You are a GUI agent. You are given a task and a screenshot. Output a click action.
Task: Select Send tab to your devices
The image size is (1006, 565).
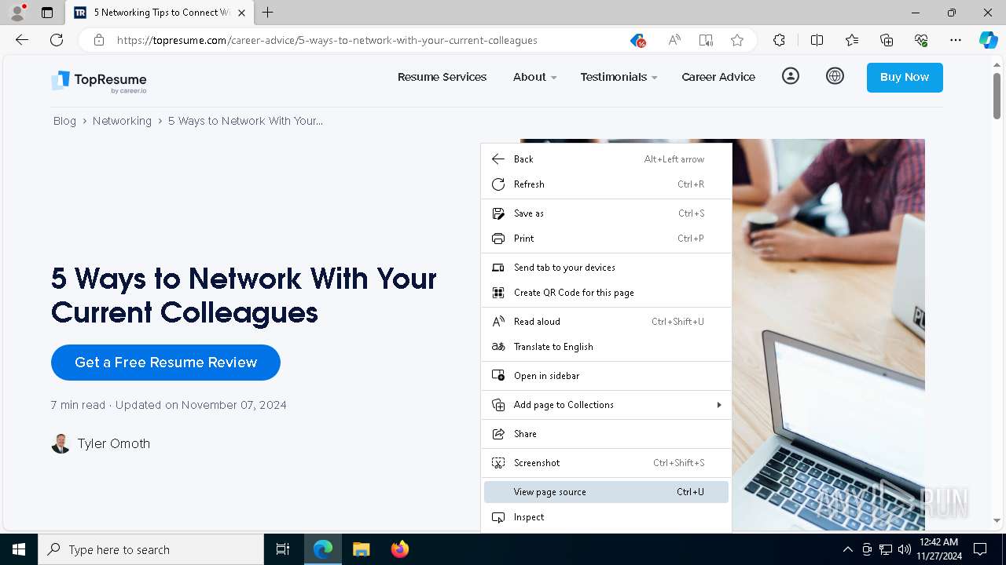coord(606,268)
